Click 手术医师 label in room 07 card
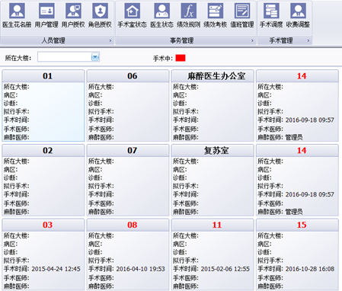Viewport: 342px width, 291px height. coord(101,203)
